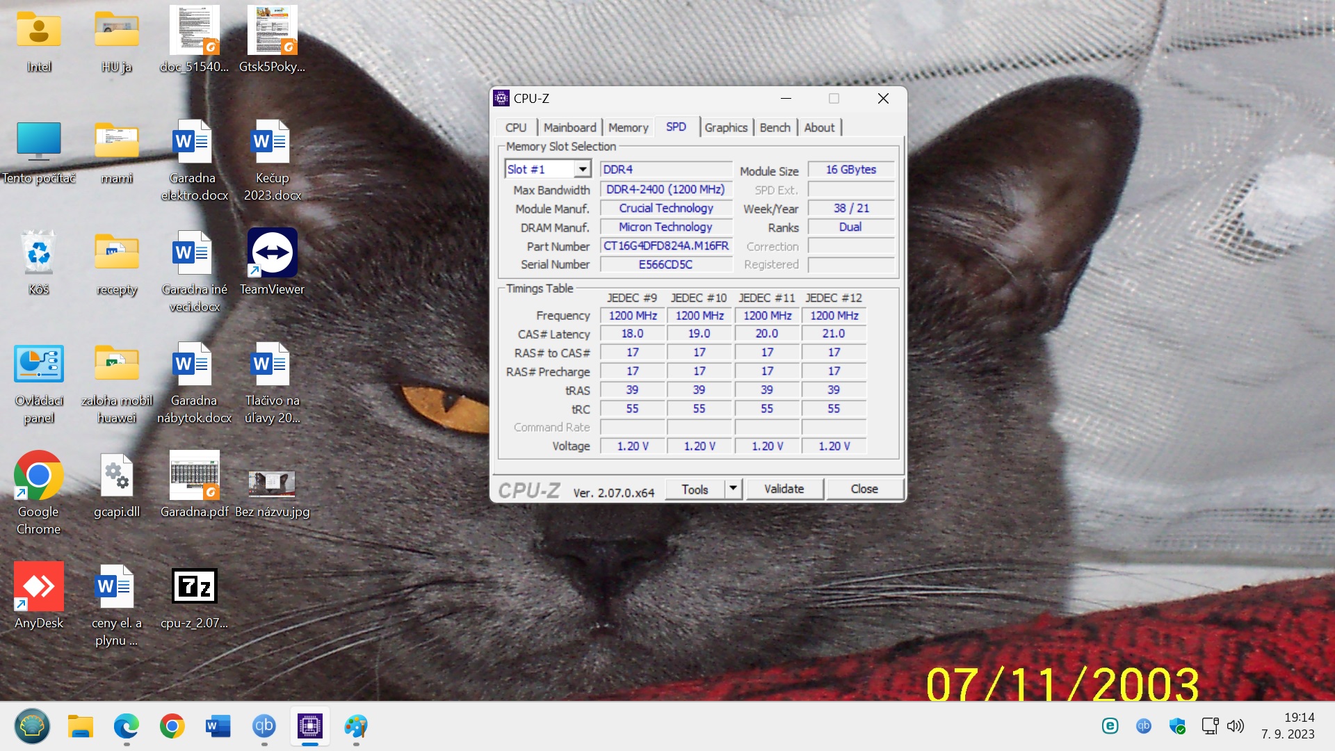1335x751 pixels.
Task: Click the volume icon in system tray
Action: tap(1235, 727)
